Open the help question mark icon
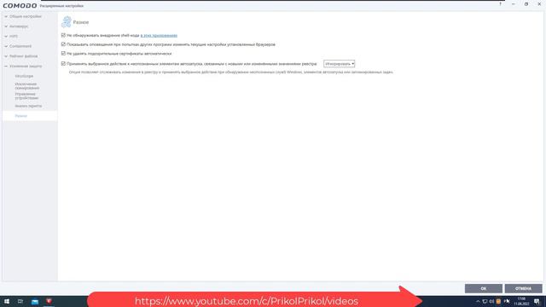Viewport: 546px width, 307px height. pyautogui.click(x=501, y=4)
